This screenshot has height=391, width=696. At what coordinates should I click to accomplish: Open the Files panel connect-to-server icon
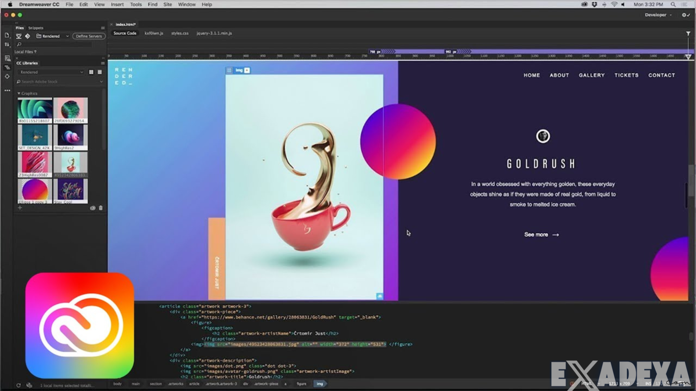click(x=18, y=36)
